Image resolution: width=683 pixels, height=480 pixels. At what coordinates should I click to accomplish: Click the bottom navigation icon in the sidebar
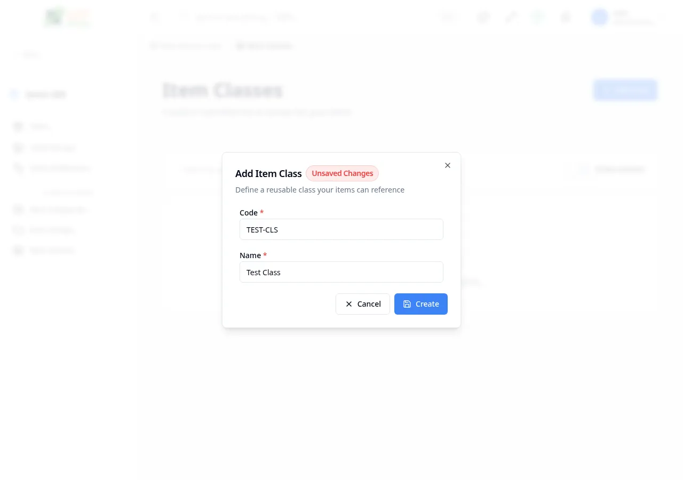(18, 250)
